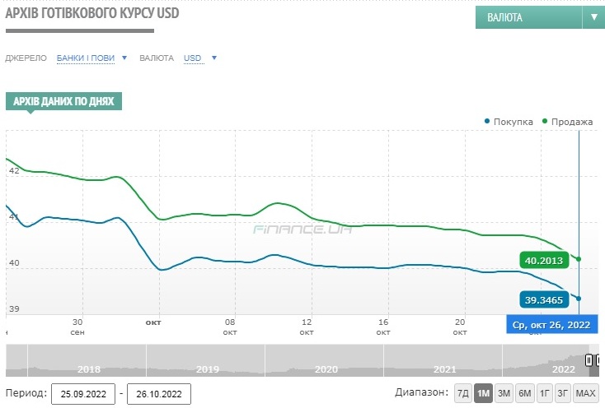Viewport: 605px width, 408px height.
Task: Pick the 3Г range button
Action: [563, 392]
